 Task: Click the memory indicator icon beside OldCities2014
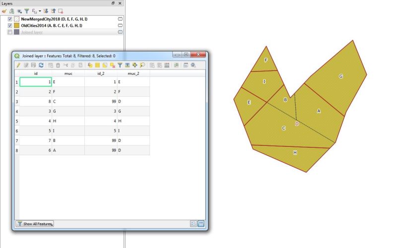(x=120, y=26)
